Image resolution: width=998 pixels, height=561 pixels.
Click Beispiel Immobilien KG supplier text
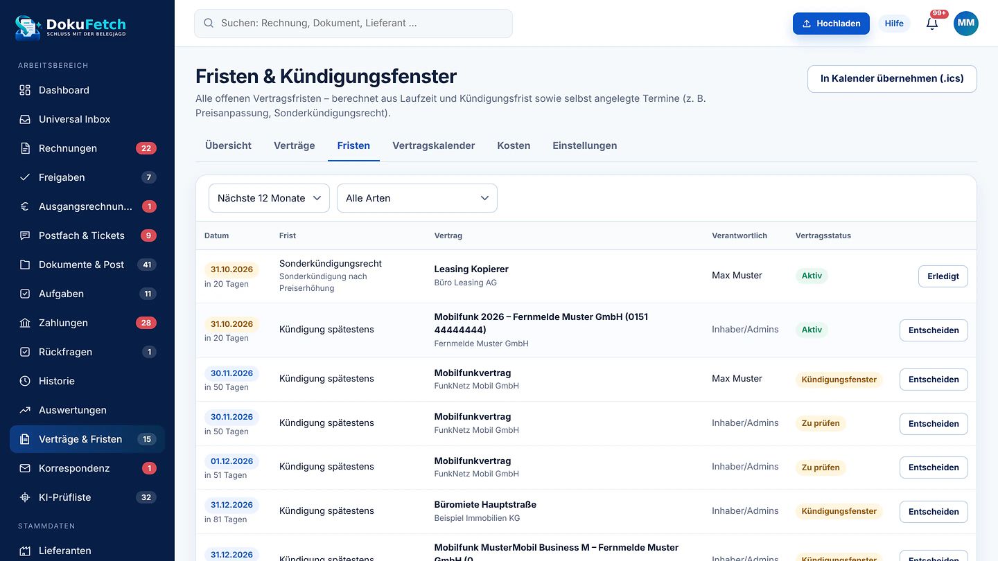[477, 518]
